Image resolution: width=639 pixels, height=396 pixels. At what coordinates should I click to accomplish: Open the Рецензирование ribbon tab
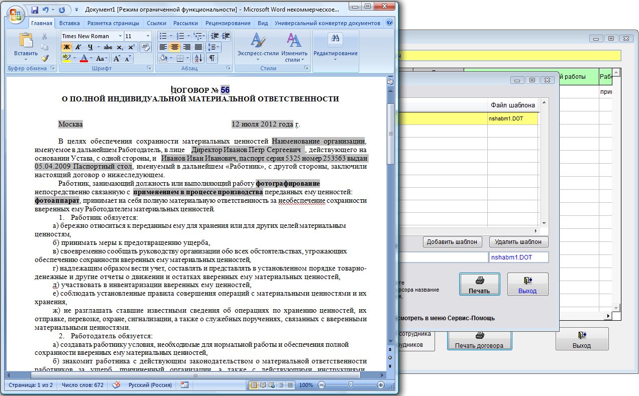coord(228,23)
